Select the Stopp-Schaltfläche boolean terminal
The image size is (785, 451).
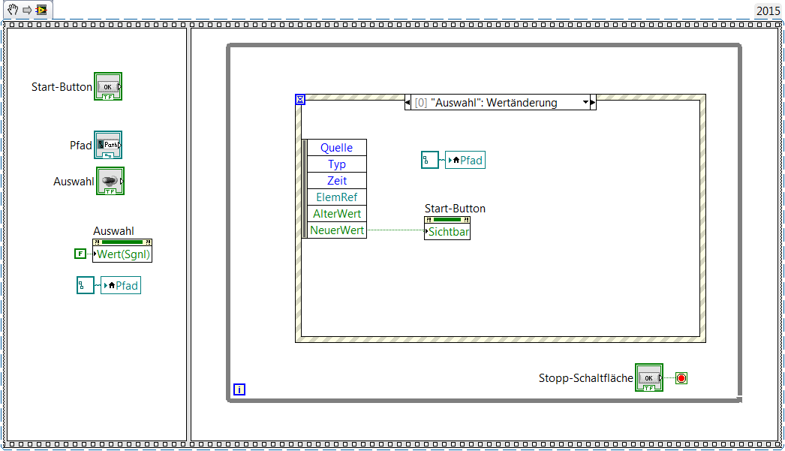tap(649, 377)
